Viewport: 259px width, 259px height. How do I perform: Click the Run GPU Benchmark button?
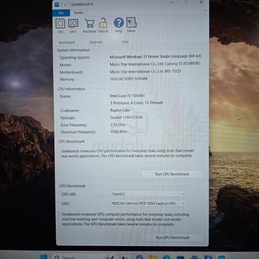(x=173, y=237)
